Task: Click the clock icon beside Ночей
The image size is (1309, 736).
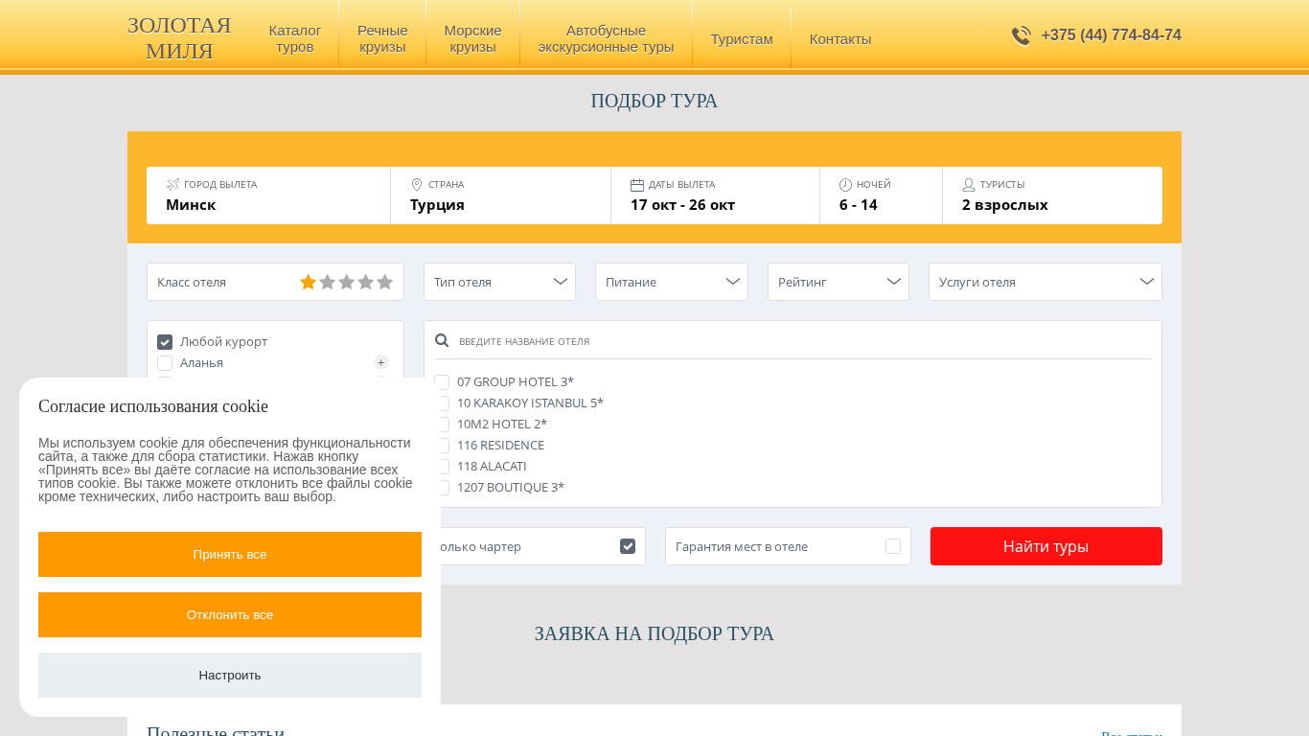Action: [845, 184]
